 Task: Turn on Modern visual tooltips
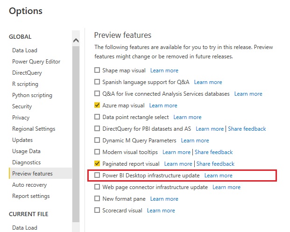(97, 152)
